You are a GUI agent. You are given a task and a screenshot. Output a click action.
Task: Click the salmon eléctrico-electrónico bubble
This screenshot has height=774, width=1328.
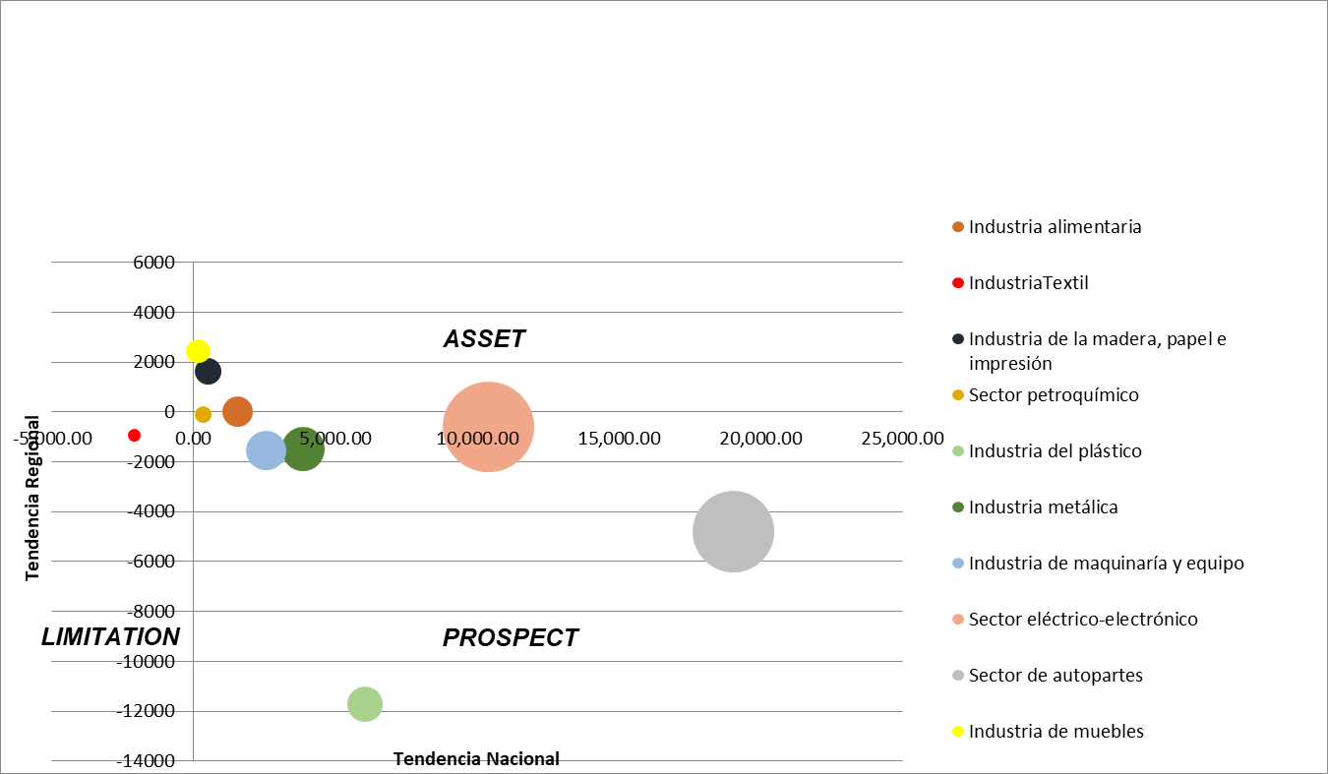point(488,427)
